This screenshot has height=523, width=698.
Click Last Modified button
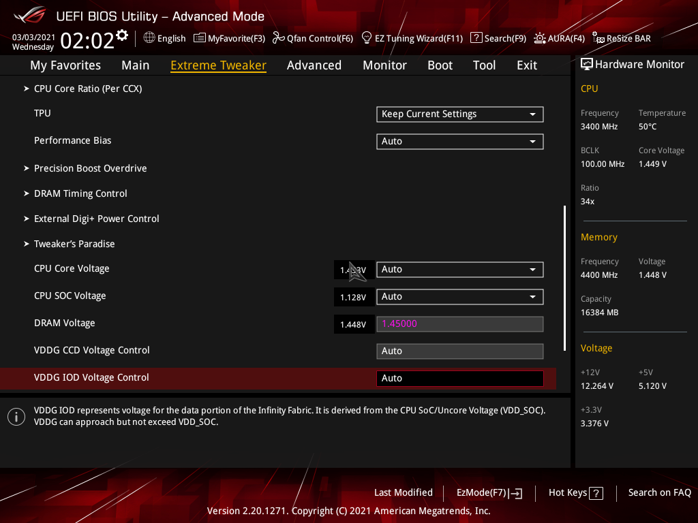point(404,493)
